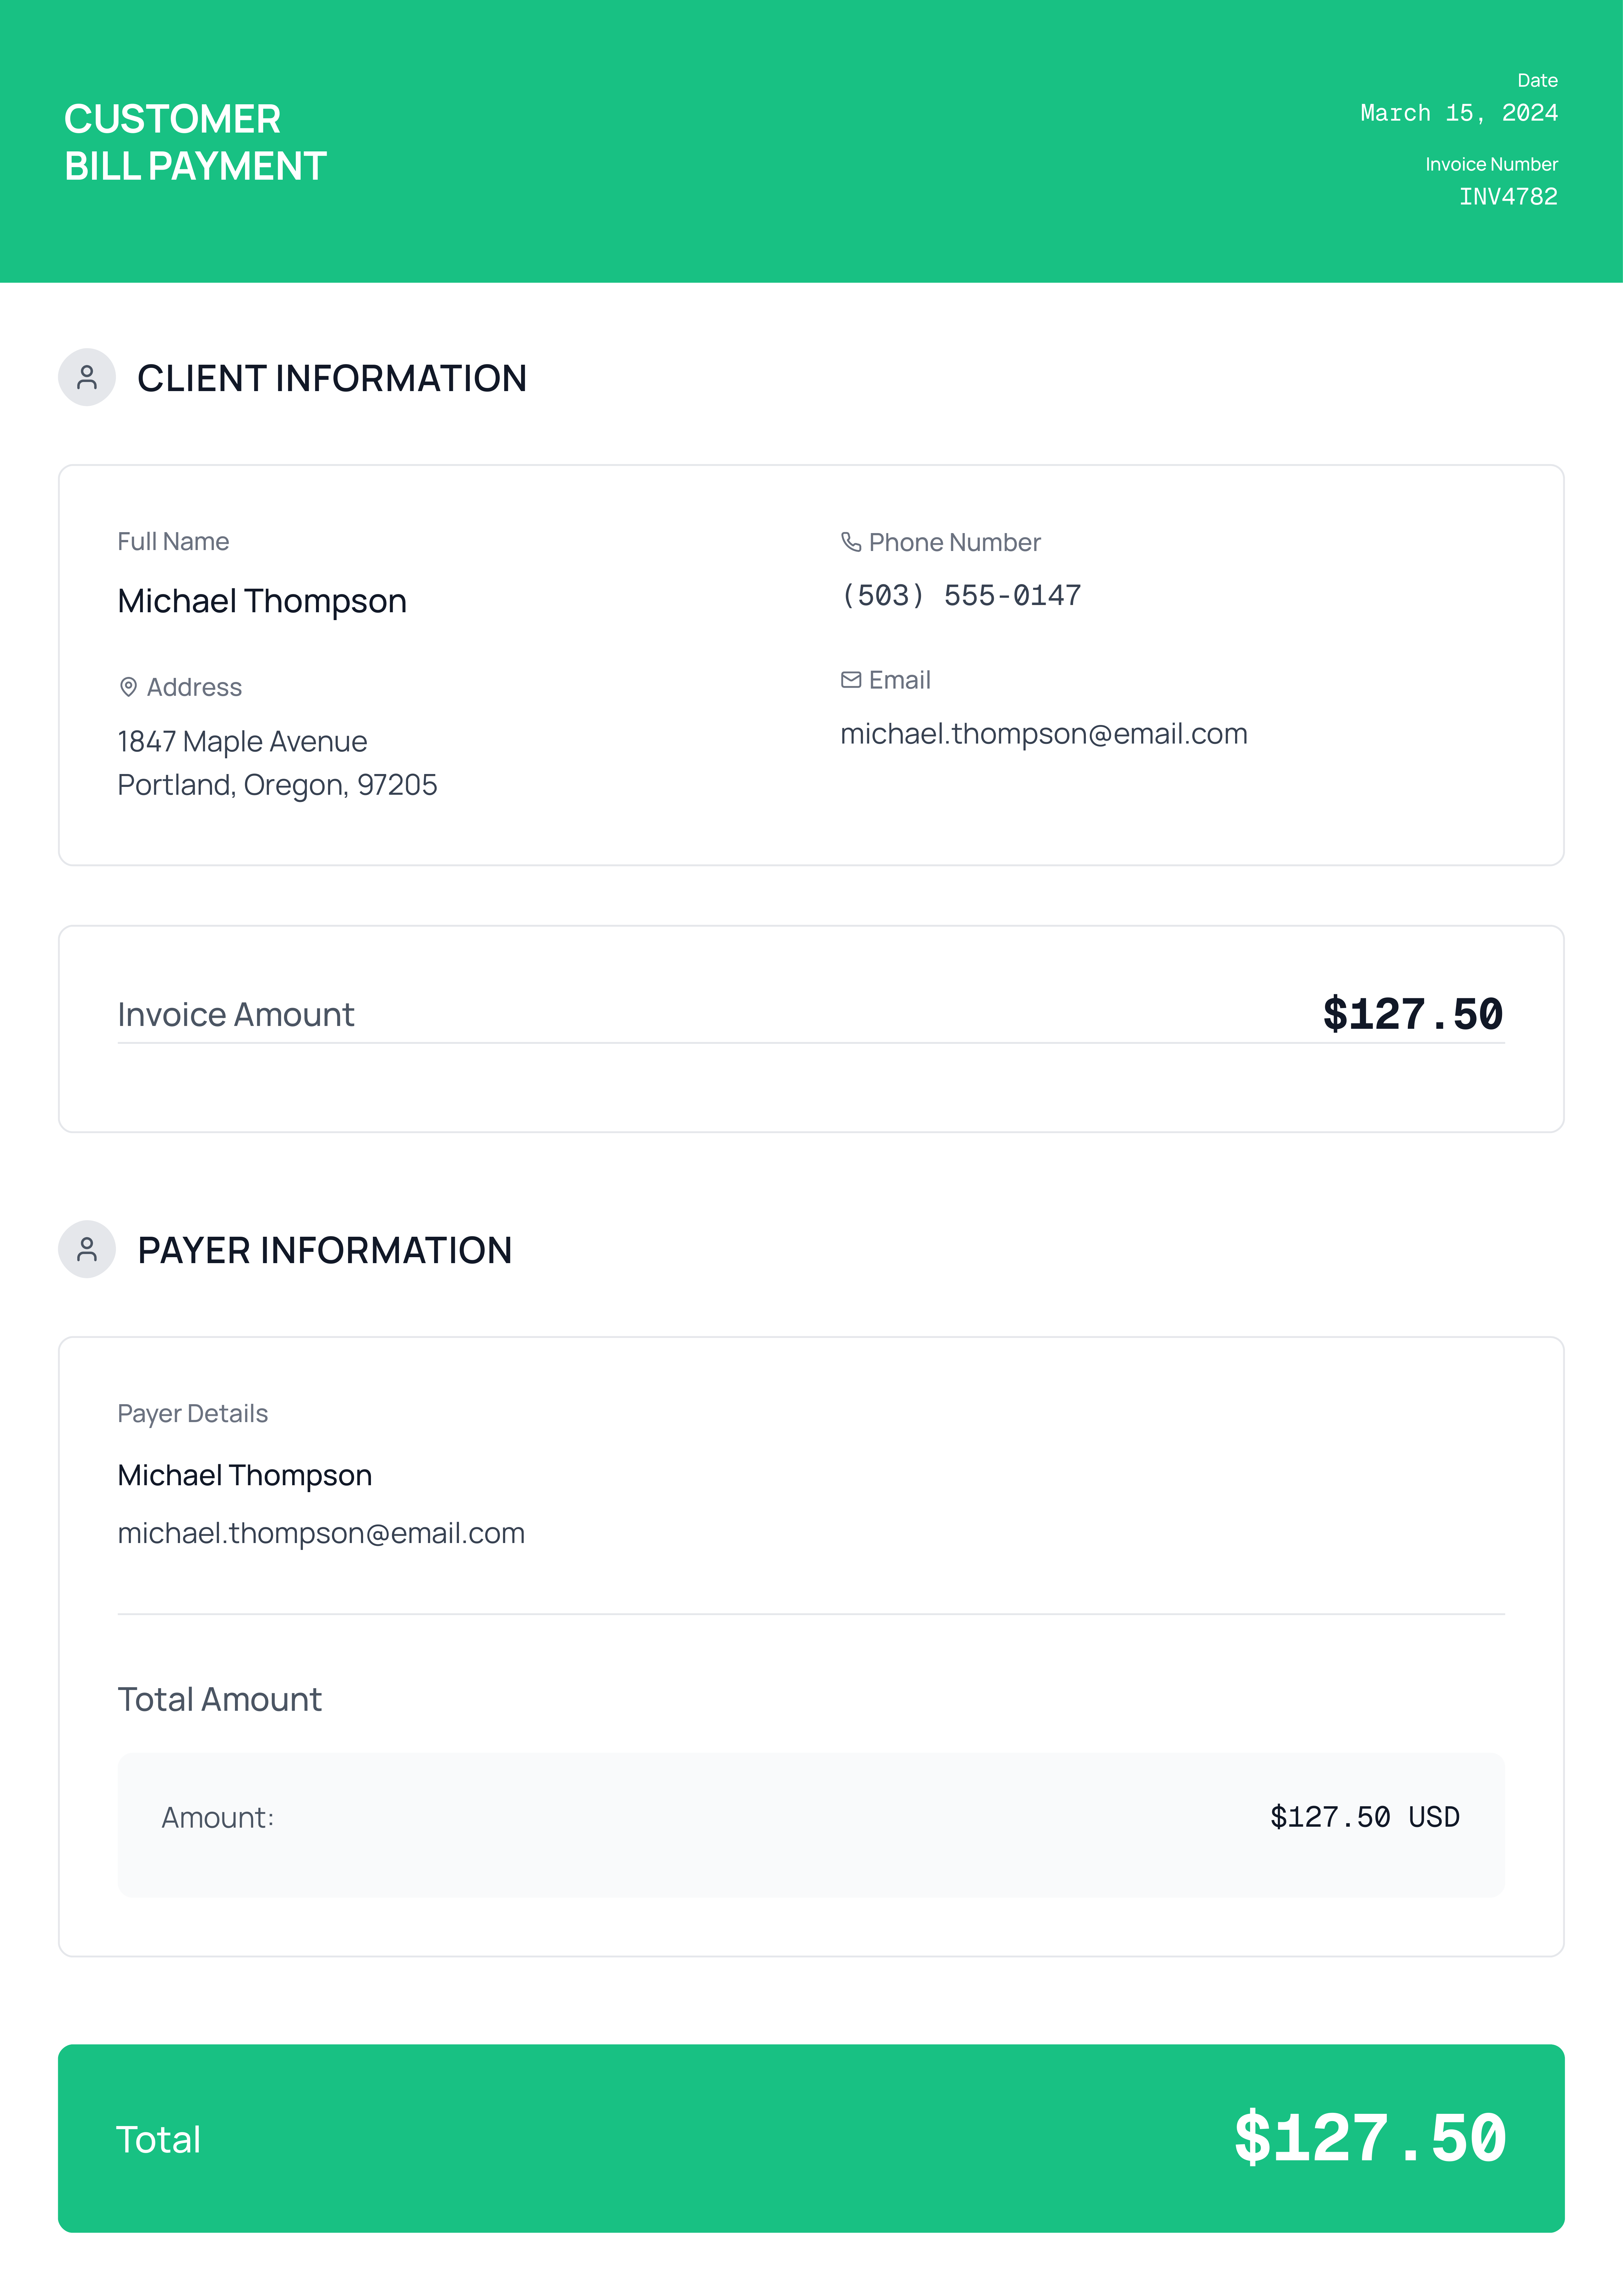
Task: Click the phone number (503) 555-0147
Action: [961, 596]
